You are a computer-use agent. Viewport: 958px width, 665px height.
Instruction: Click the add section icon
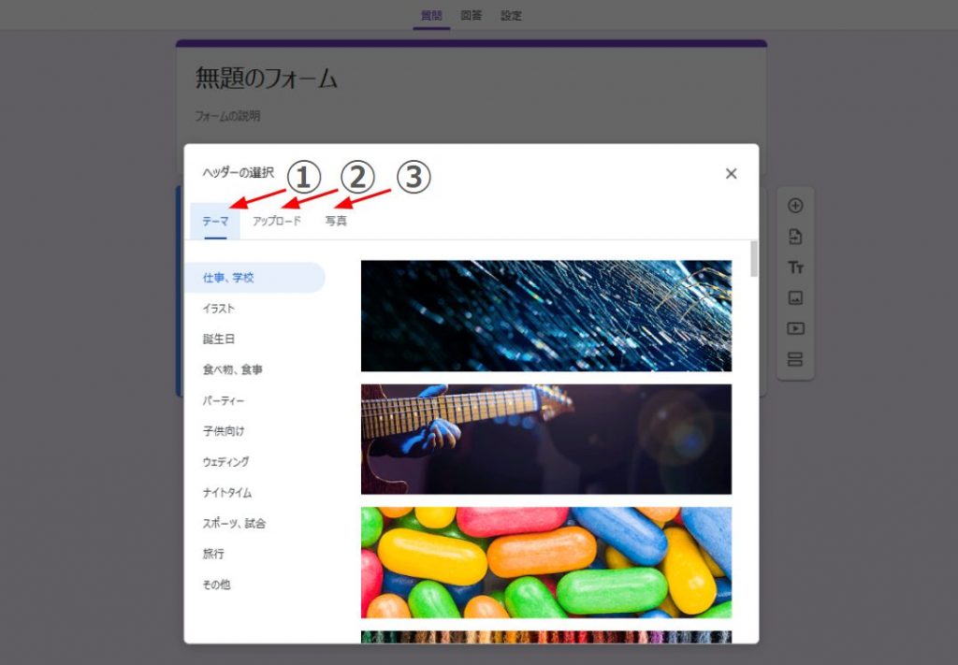pos(795,360)
